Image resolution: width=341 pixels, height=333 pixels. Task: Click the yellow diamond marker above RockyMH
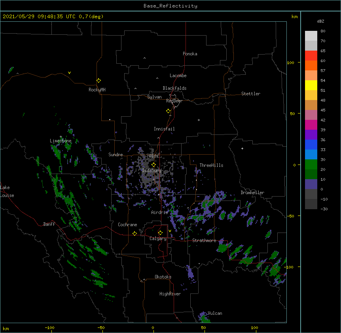[99, 81]
